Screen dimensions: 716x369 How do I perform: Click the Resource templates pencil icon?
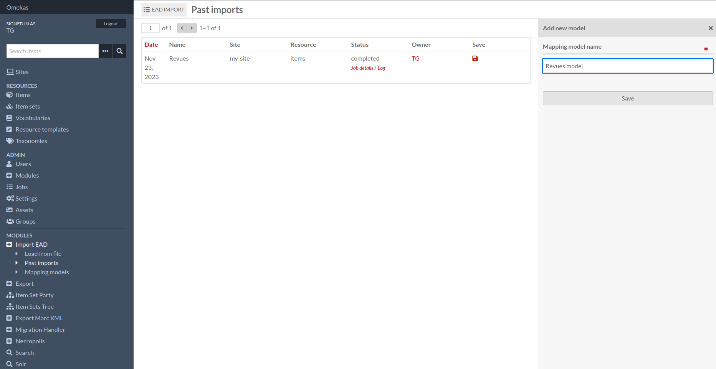tap(9, 129)
